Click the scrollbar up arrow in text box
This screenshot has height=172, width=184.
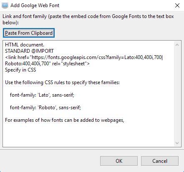coord(177,45)
